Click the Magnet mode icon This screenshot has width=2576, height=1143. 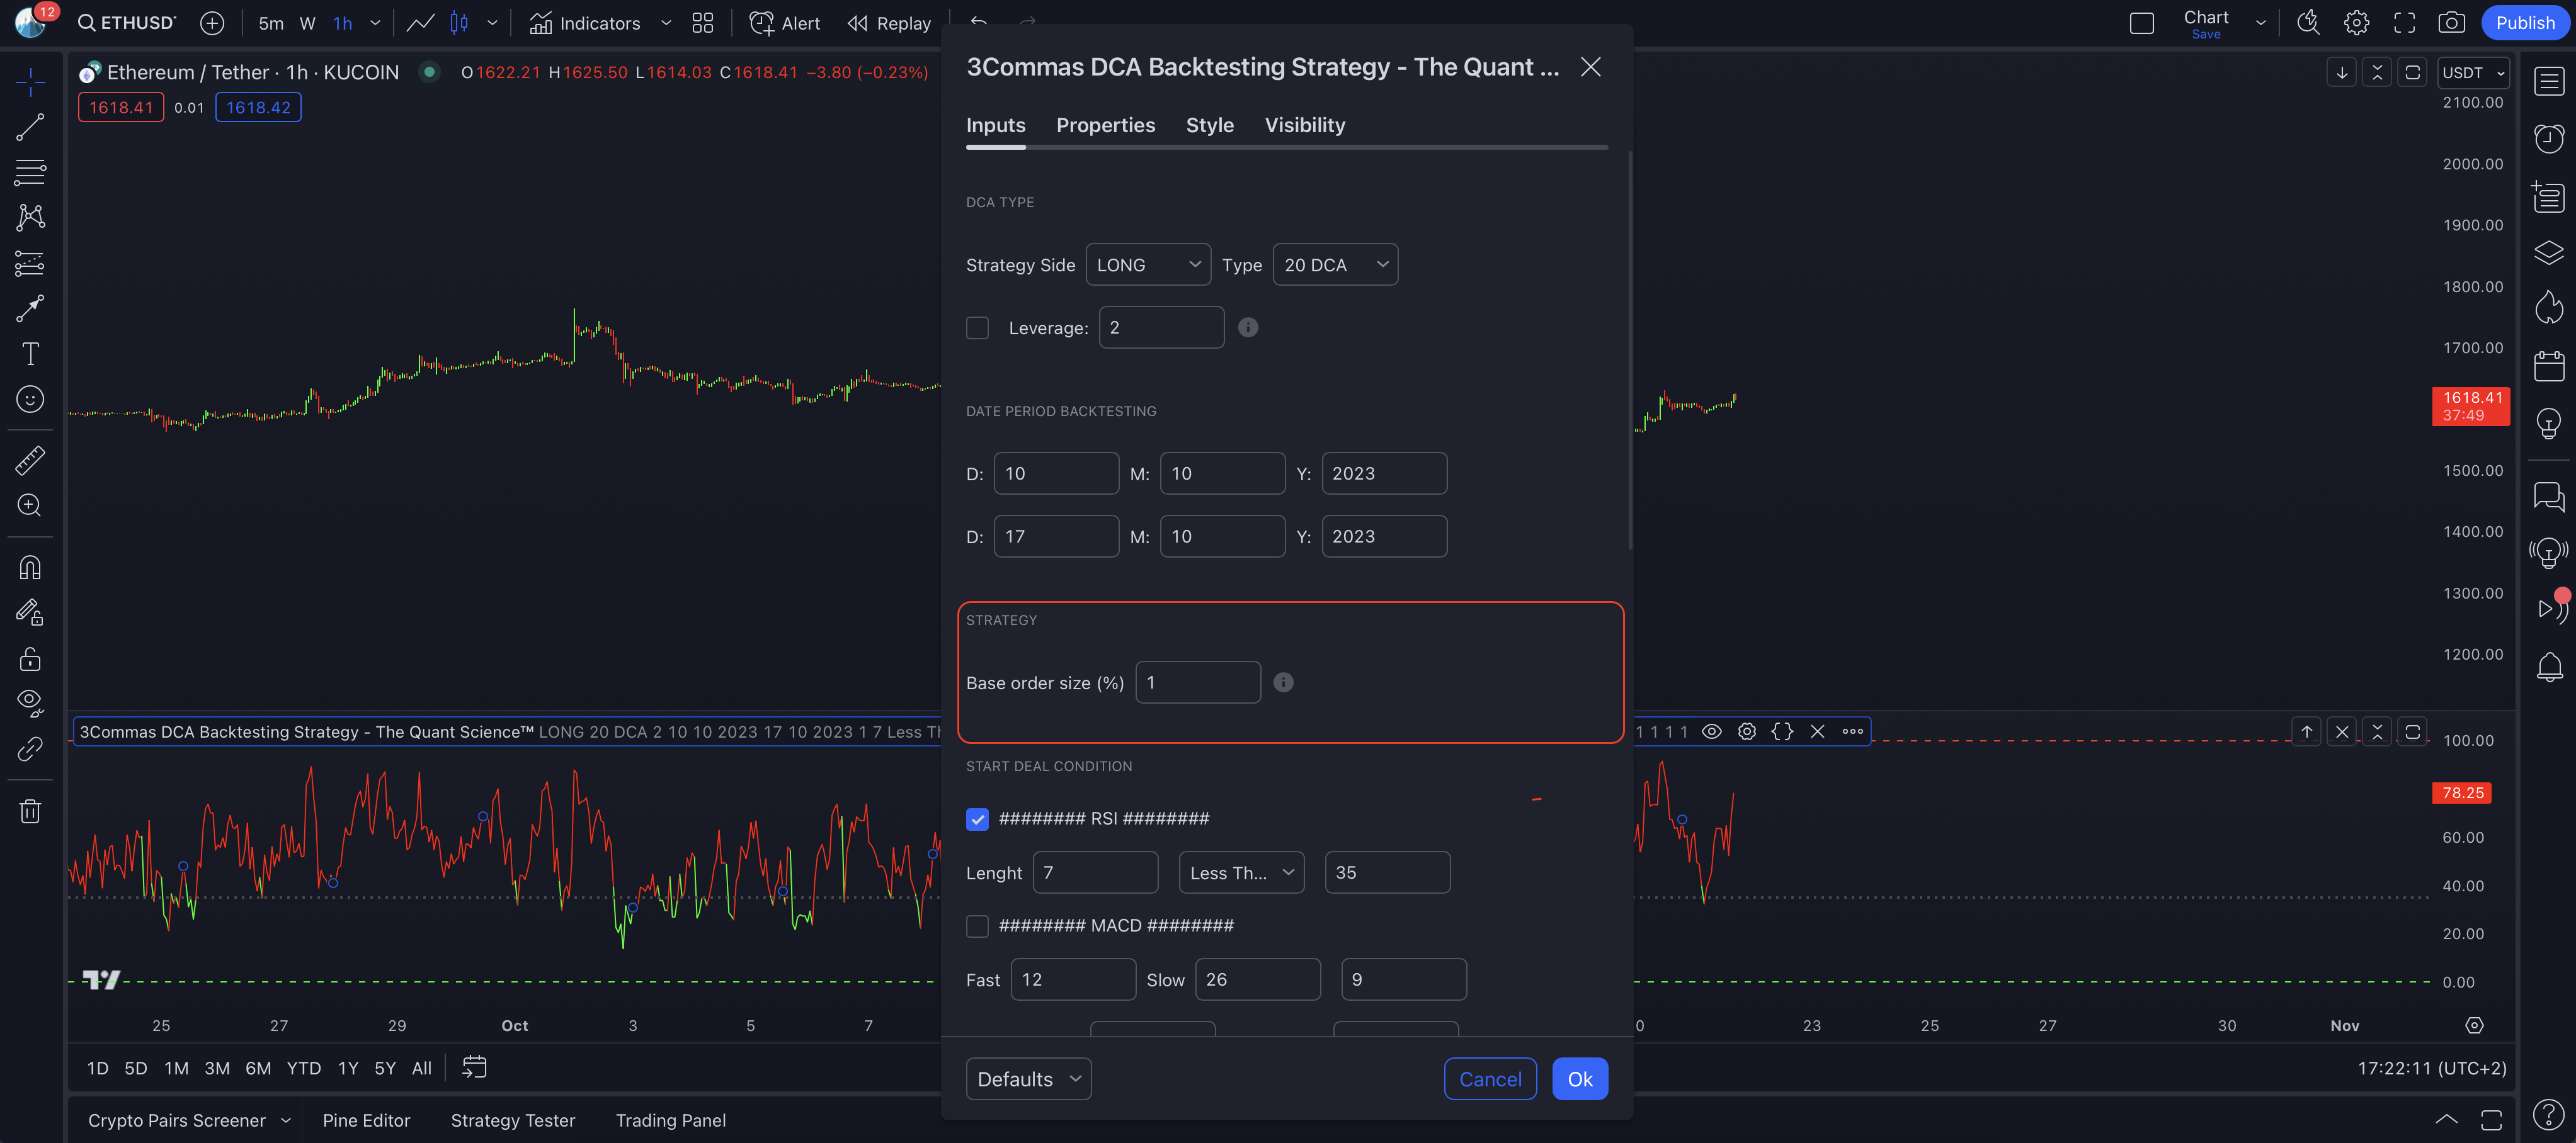(30, 568)
